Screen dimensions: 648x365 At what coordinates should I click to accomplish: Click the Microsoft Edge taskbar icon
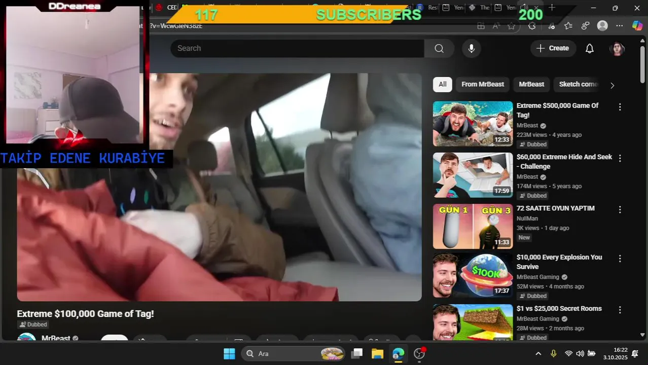(x=399, y=354)
